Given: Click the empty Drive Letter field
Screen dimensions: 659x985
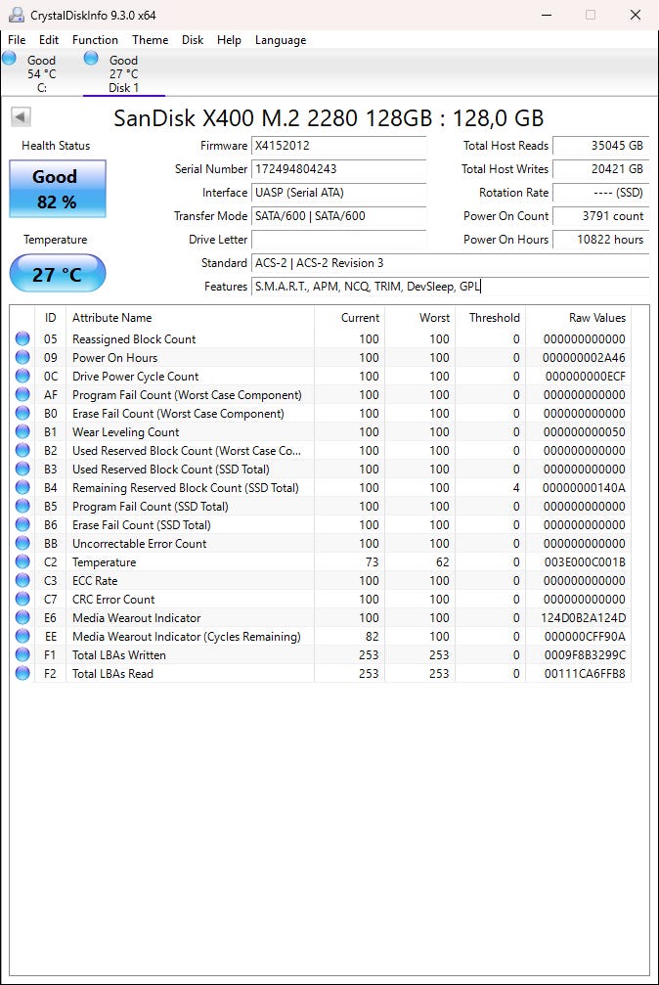Looking at the screenshot, I should [x=338, y=240].
